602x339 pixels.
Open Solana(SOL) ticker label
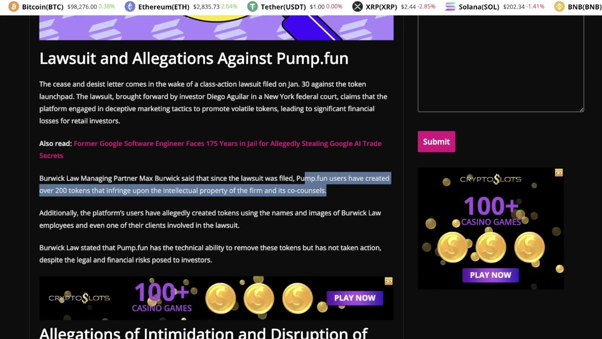tap(479, 7)
